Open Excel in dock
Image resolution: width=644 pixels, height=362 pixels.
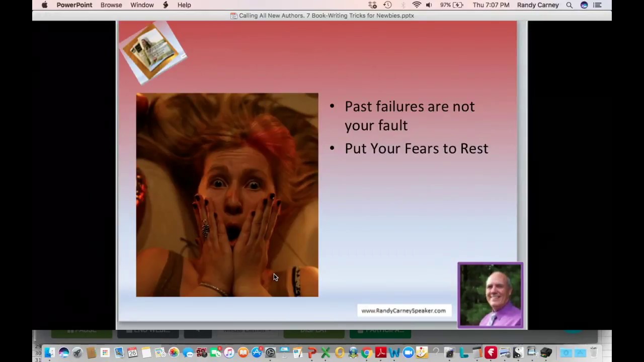pyautogui.click(x=326, y=352)
